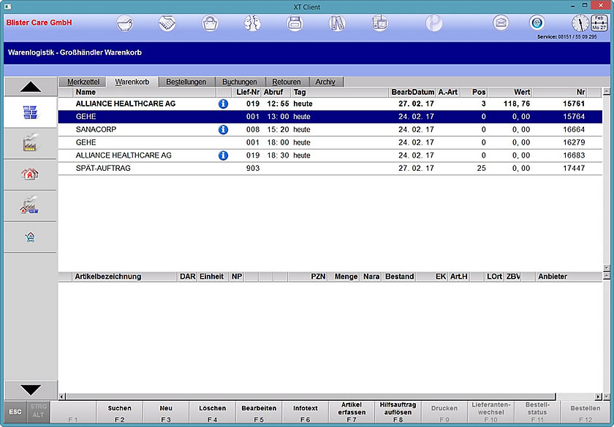614x427 pixels.
Task: Select the pharmacy shopping cart sidebar icon
Action: tap(30, 236)
